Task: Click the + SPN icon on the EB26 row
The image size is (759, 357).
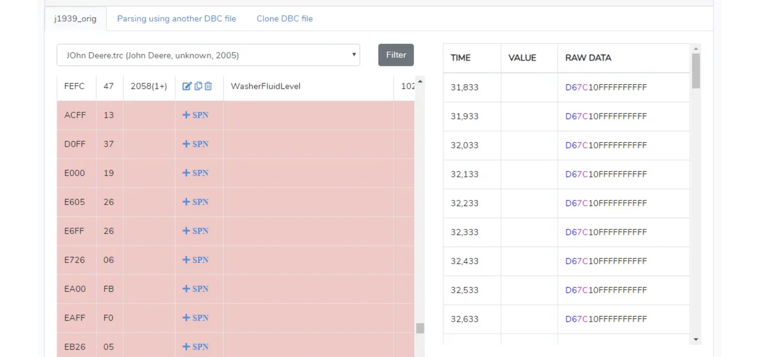Action: [195, 347]
